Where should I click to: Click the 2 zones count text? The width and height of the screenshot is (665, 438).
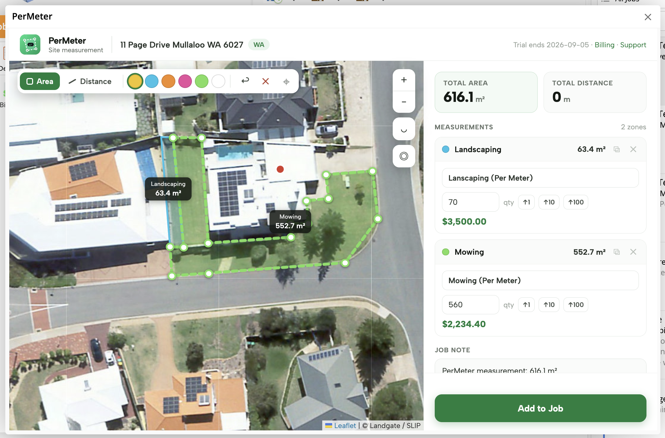(633, 127)
